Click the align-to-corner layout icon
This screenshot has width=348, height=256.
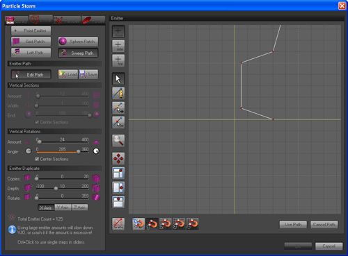tap(118, 173)
